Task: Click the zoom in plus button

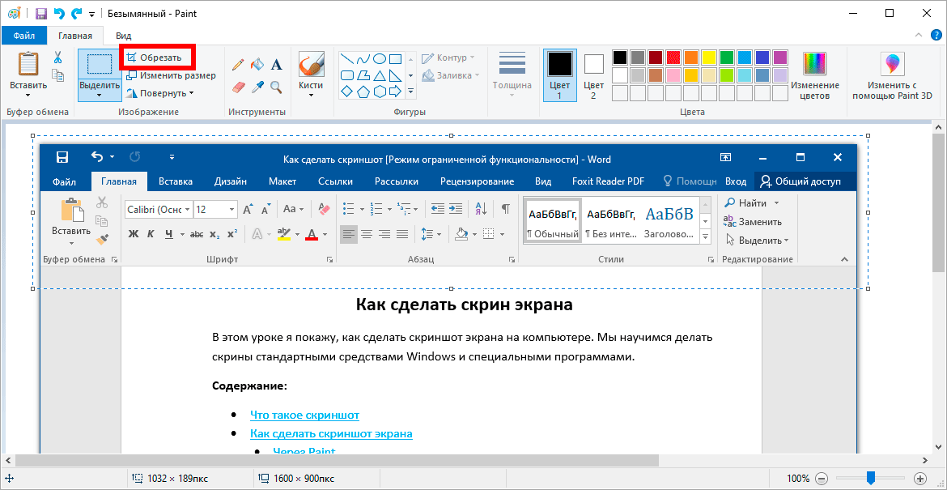Action: pyautogui.click(x=920, y=478)
